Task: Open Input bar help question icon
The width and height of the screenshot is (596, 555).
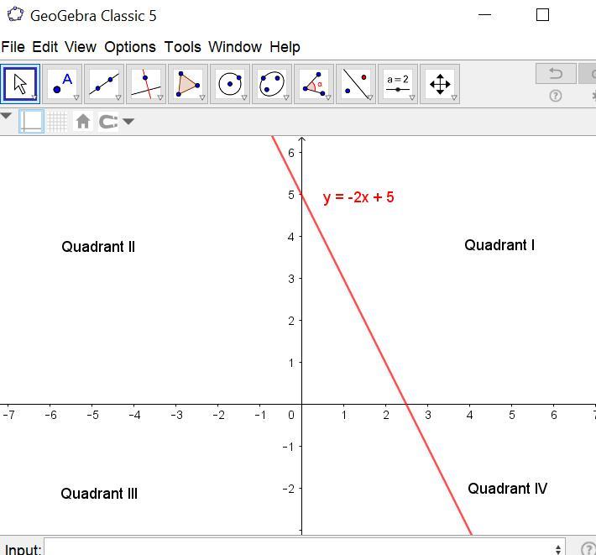Action: click(x=588, y=549)
